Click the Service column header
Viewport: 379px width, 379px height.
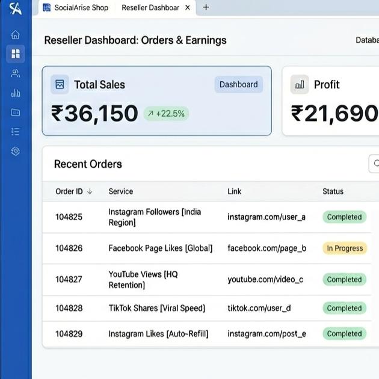[121, 191]
